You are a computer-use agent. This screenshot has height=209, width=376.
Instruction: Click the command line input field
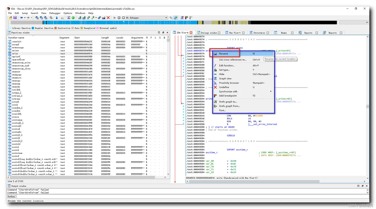[193, 196]
